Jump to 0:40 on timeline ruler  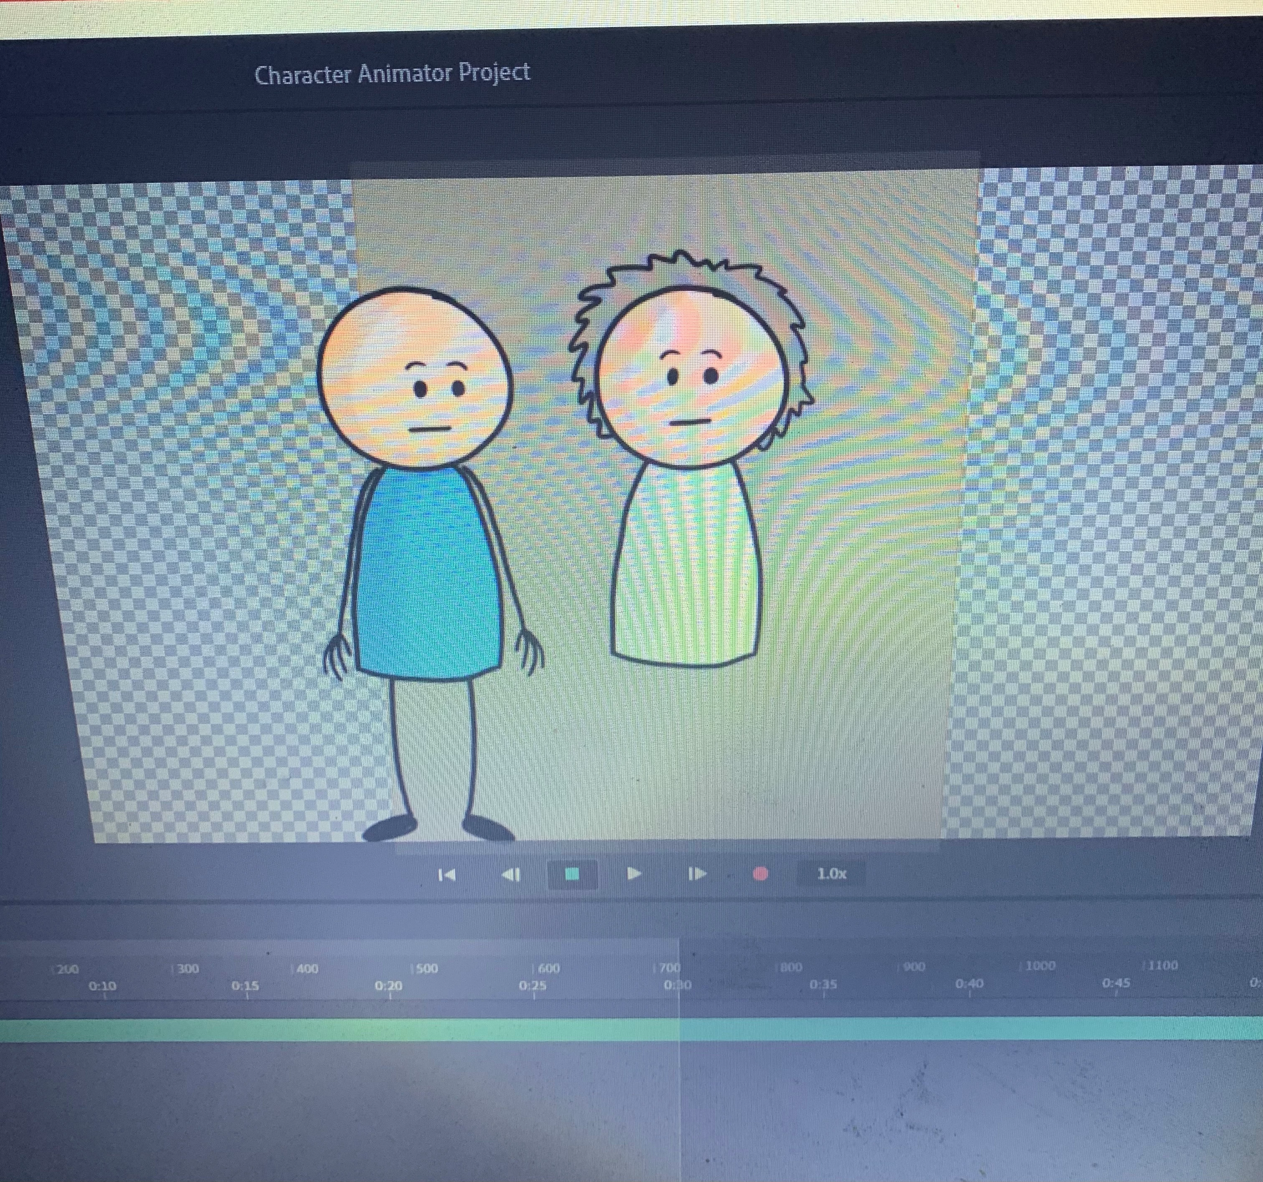pos(969,984)
